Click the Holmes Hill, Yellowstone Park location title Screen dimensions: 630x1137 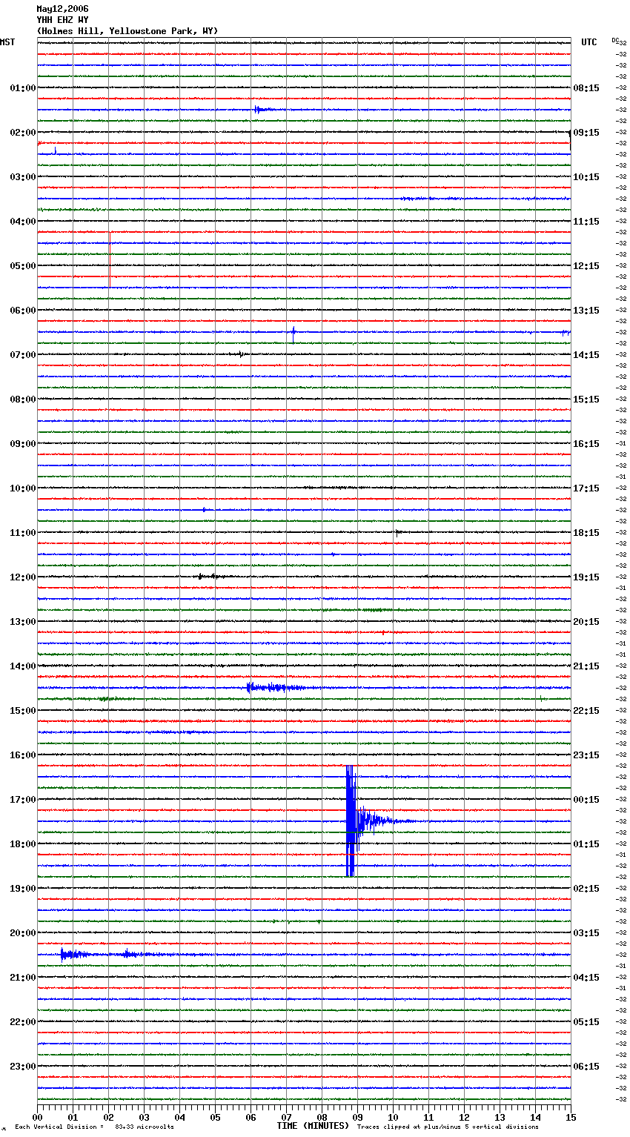click(127, 31)
